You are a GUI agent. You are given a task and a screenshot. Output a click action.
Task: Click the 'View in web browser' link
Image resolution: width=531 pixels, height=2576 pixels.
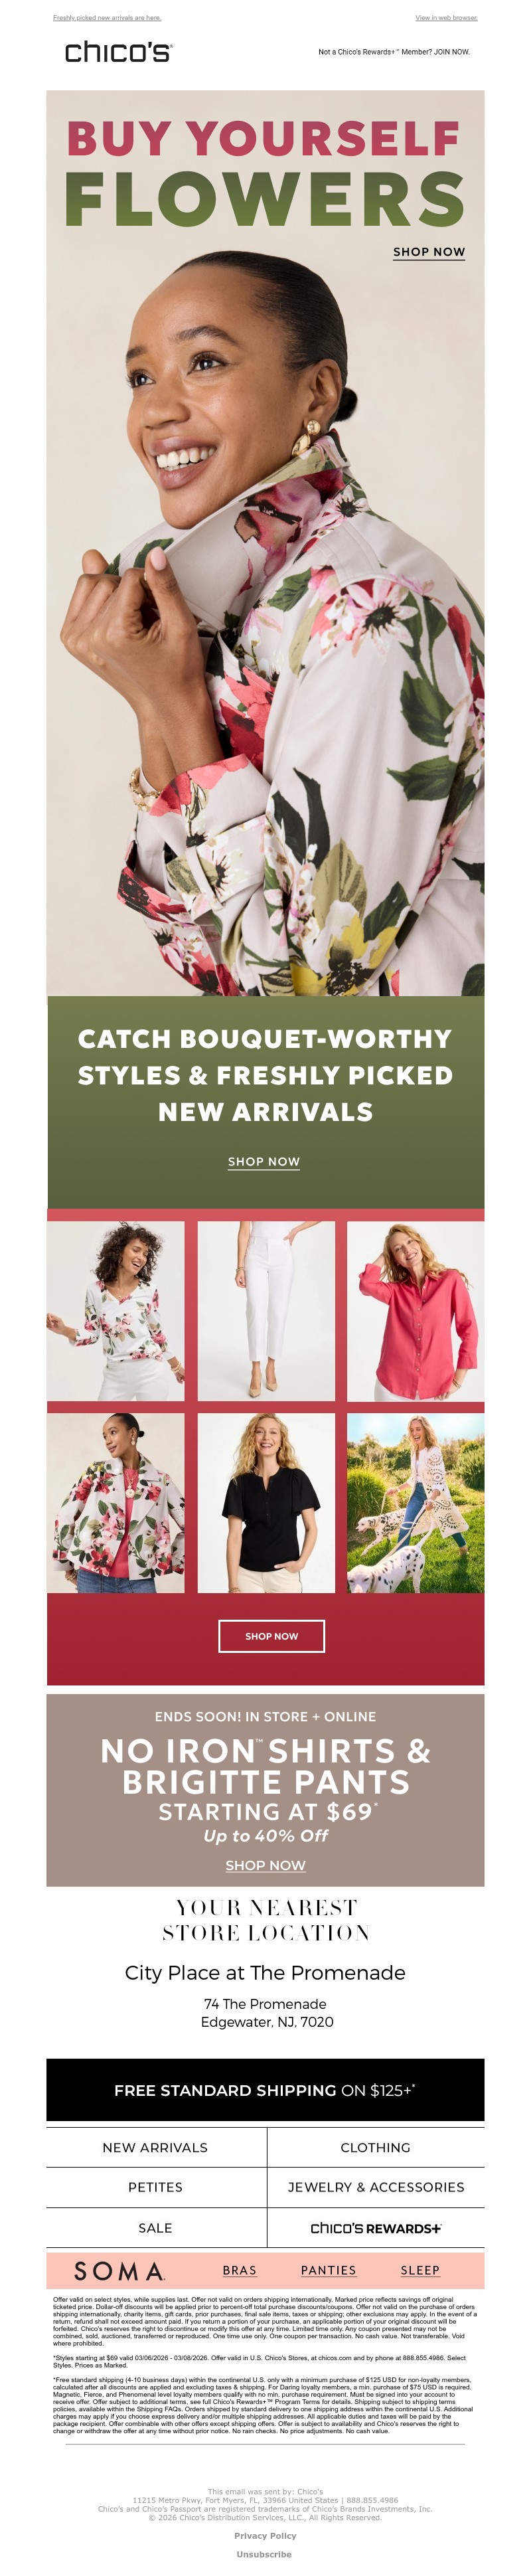446,18
